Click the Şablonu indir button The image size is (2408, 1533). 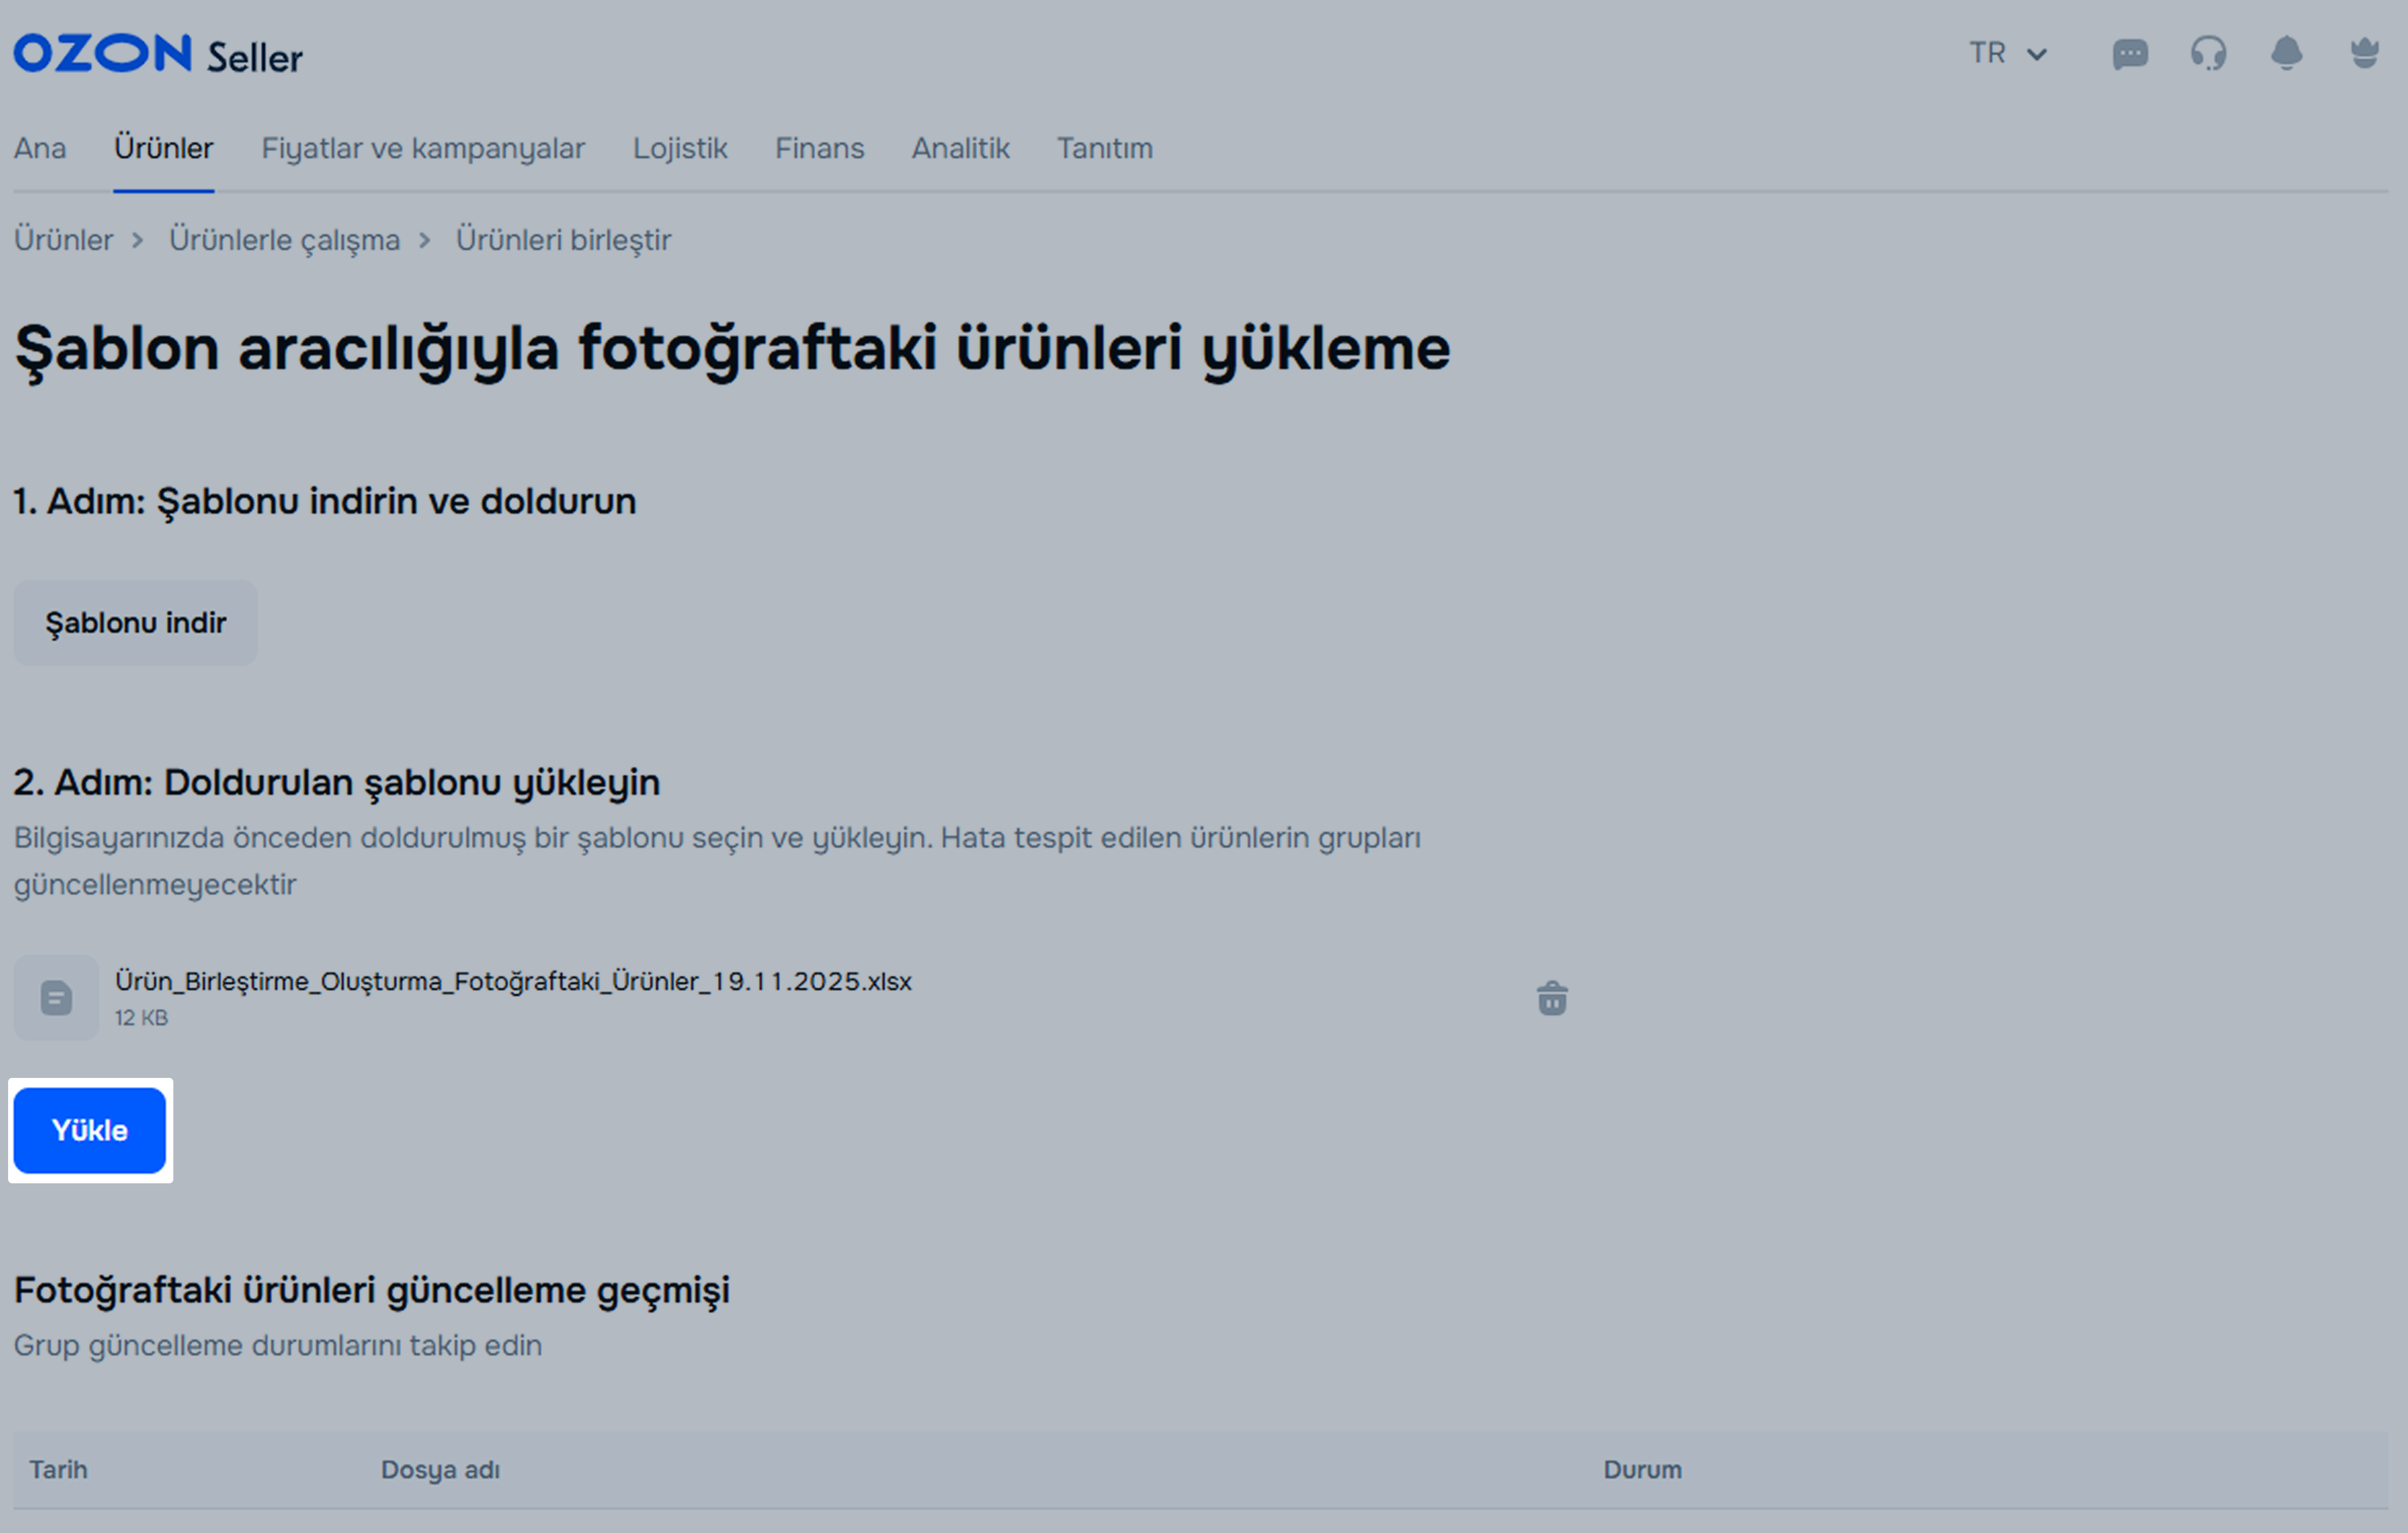(x=135, y=623)
